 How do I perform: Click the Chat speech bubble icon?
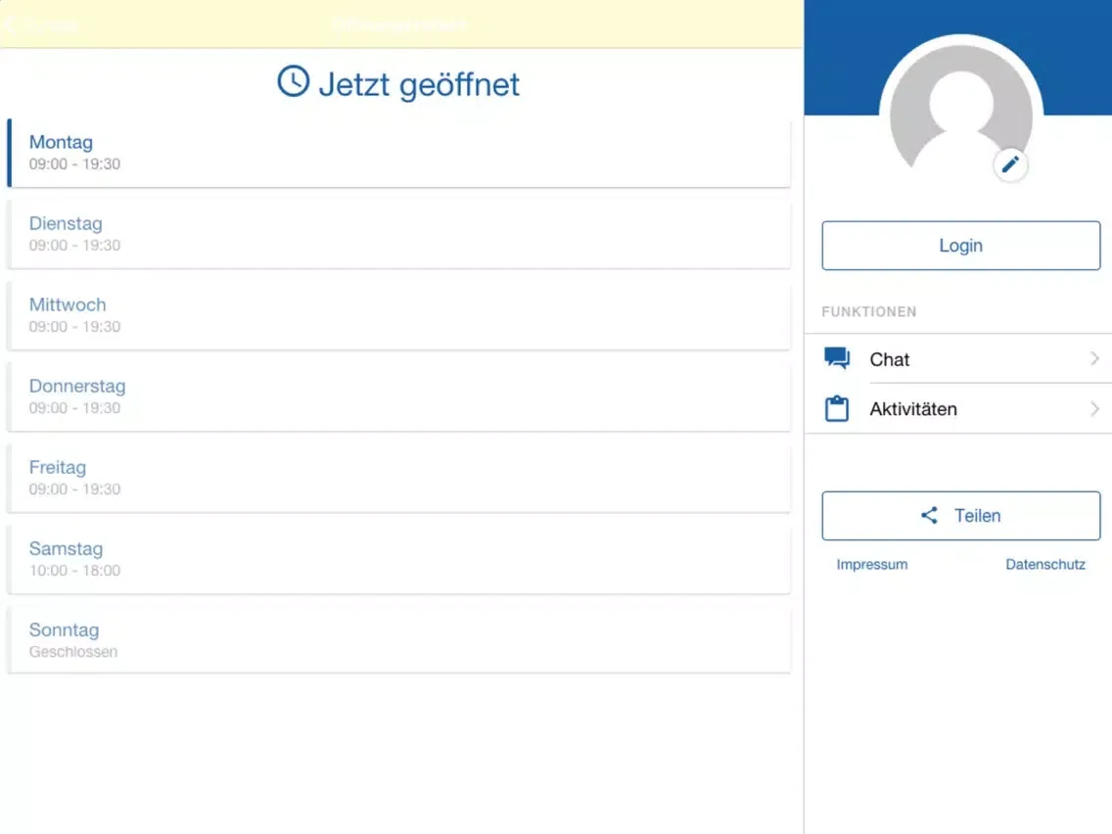(x=837, y=358)
